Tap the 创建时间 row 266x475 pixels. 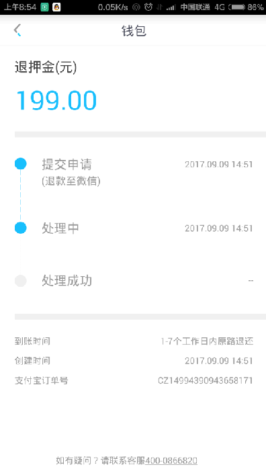134,361
